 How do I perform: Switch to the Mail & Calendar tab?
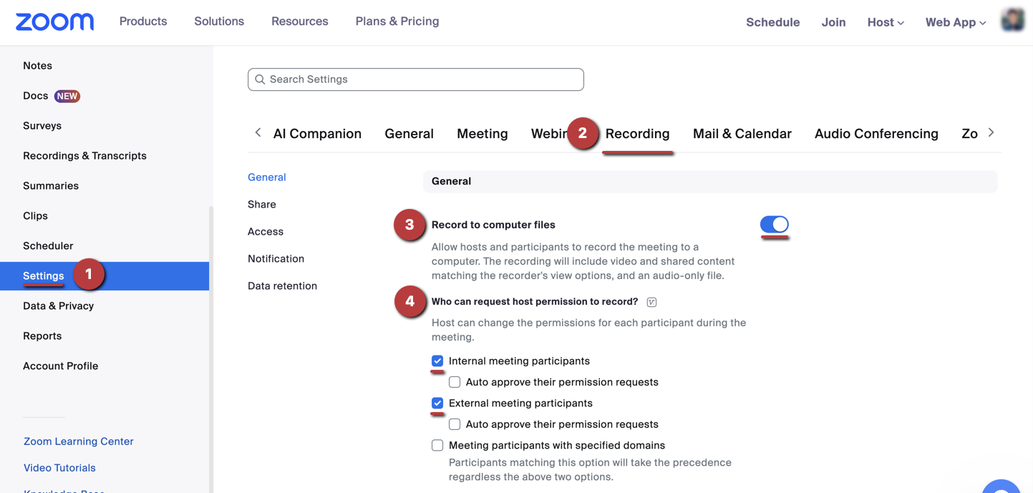click(x=742, y=133)
